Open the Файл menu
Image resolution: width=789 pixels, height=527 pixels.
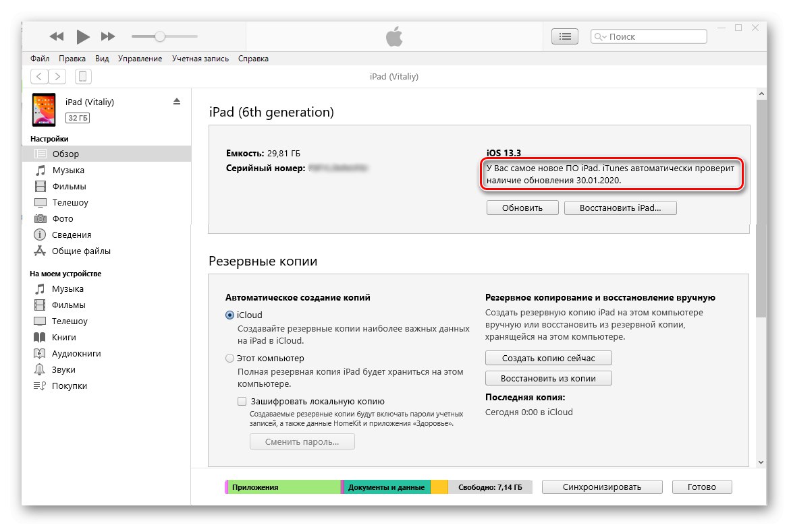[40, 59]
